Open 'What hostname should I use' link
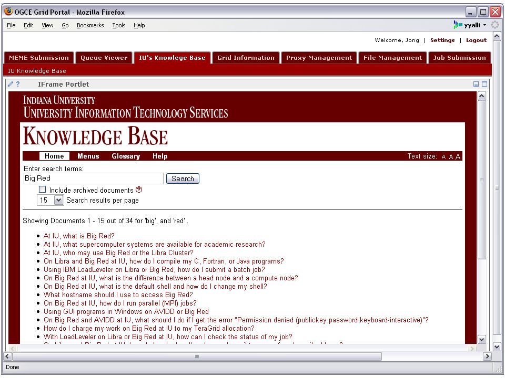 (118, 295)
